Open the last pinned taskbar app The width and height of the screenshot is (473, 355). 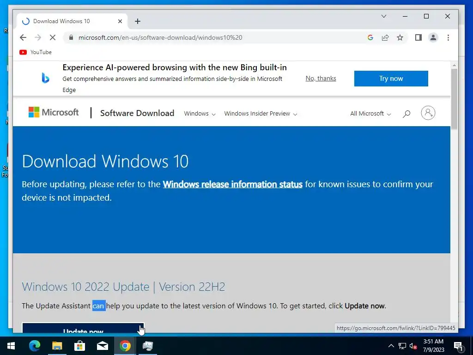point(147,346)
